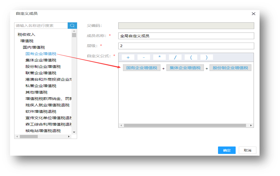Select 股份制企业增值税 chip in formula
Viewport: 280px width, 176px height.
coord(230,68)
